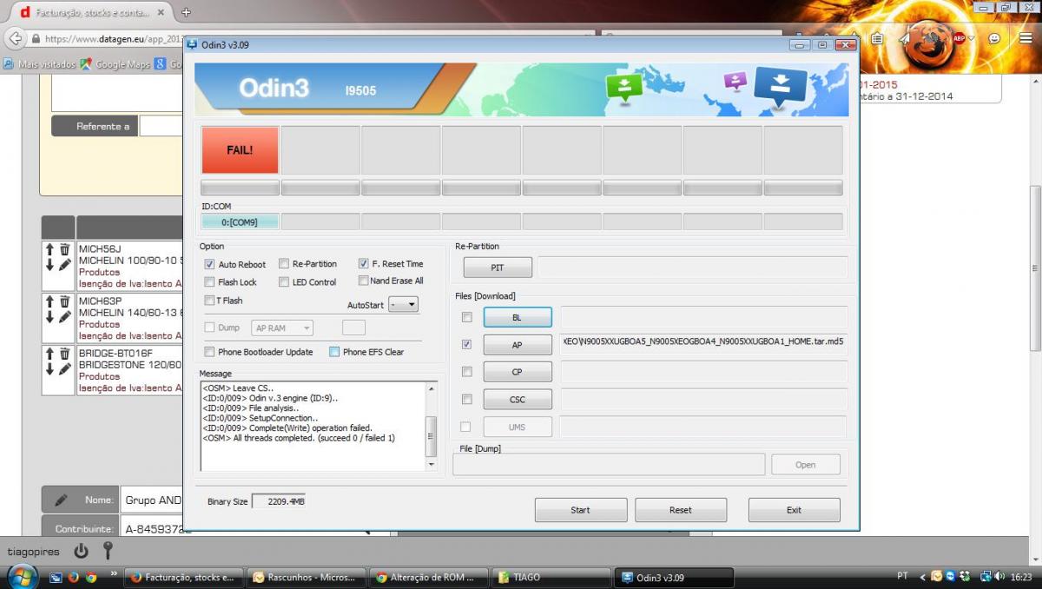Click the volume icon in the system tray

1000,576
